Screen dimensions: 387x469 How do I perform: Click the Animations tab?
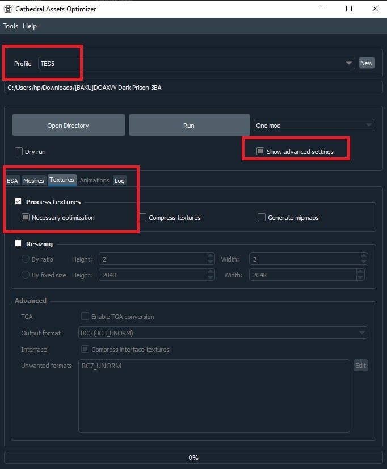tap(94, 180)
